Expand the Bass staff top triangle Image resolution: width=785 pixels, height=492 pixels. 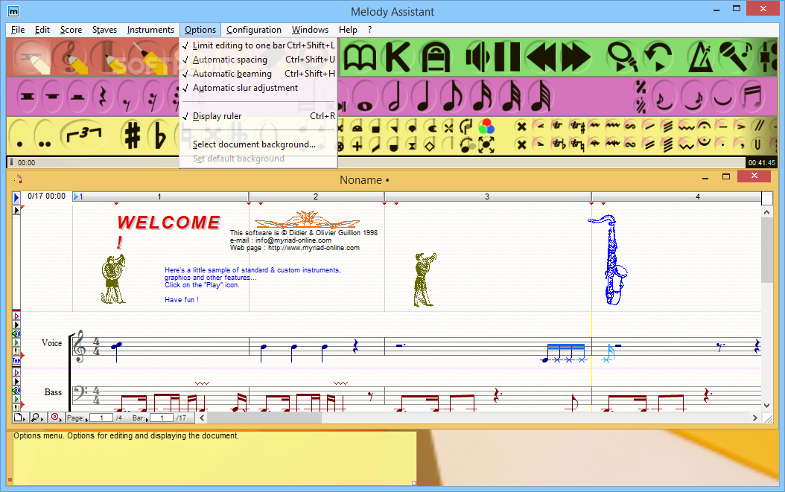(16, 372)
